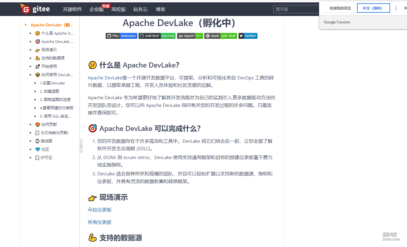
Task: Open the slack join chat badge
Action: coord(221,36)
